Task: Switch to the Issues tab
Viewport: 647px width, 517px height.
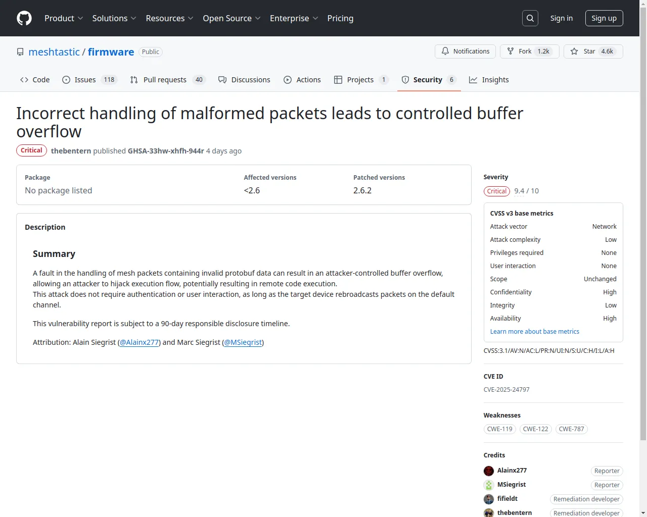Action: pos(89,80)
